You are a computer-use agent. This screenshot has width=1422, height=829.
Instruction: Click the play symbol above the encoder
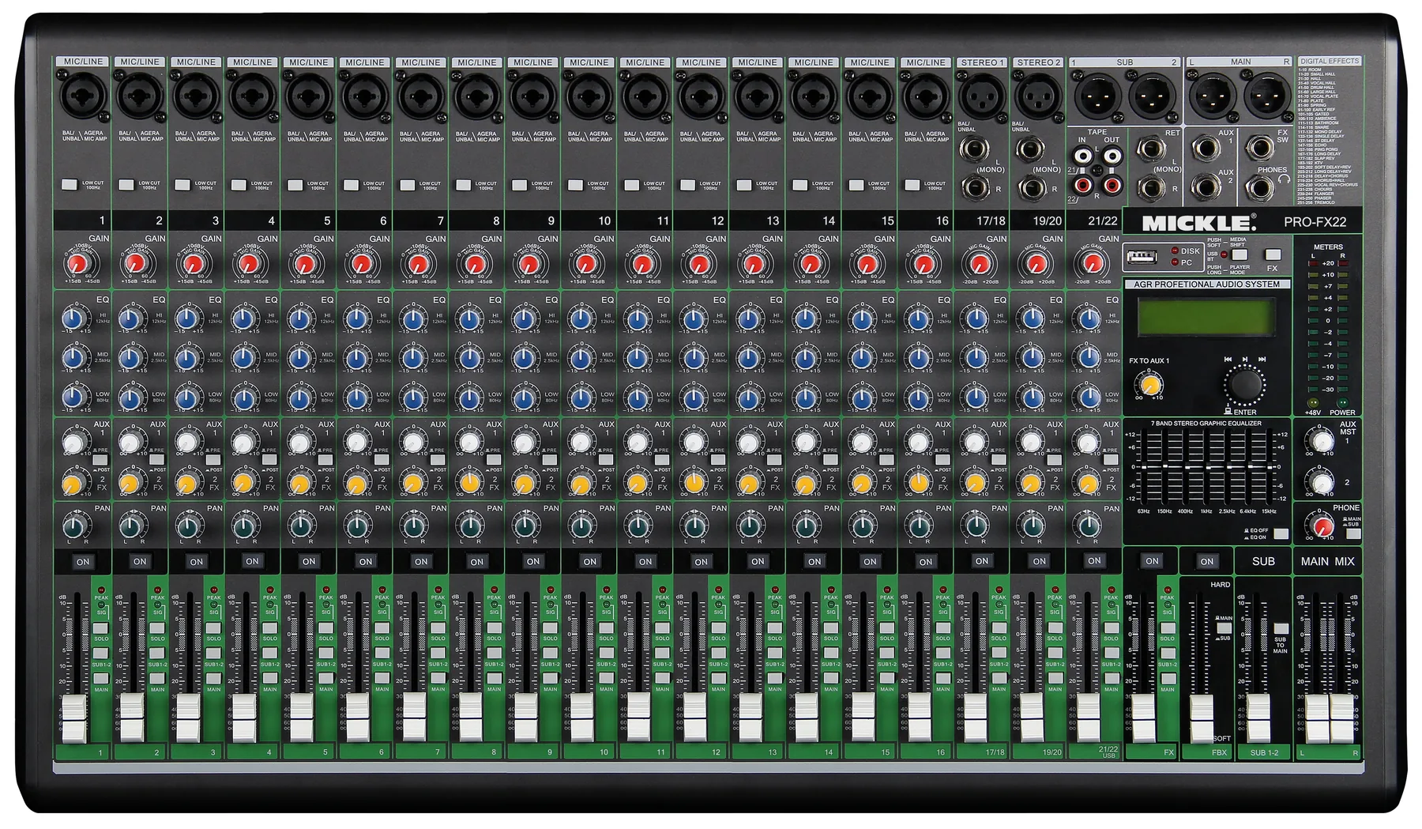1245,360
